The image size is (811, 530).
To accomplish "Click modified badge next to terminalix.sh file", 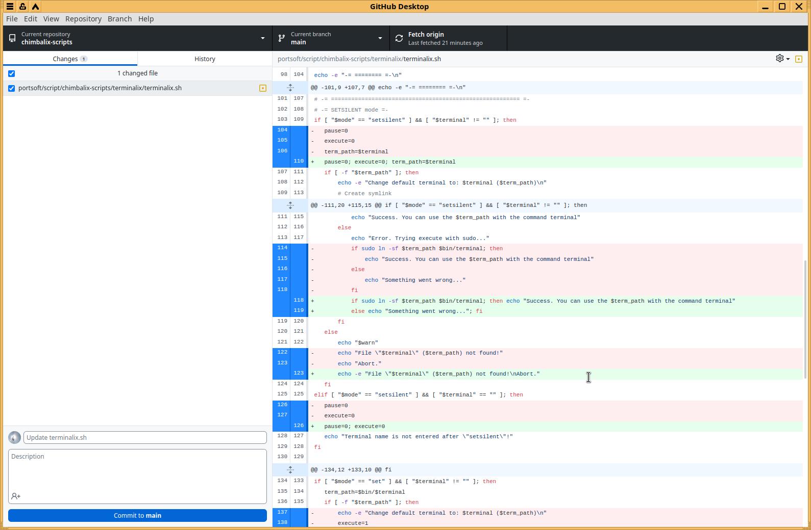I will coord(263,88).
